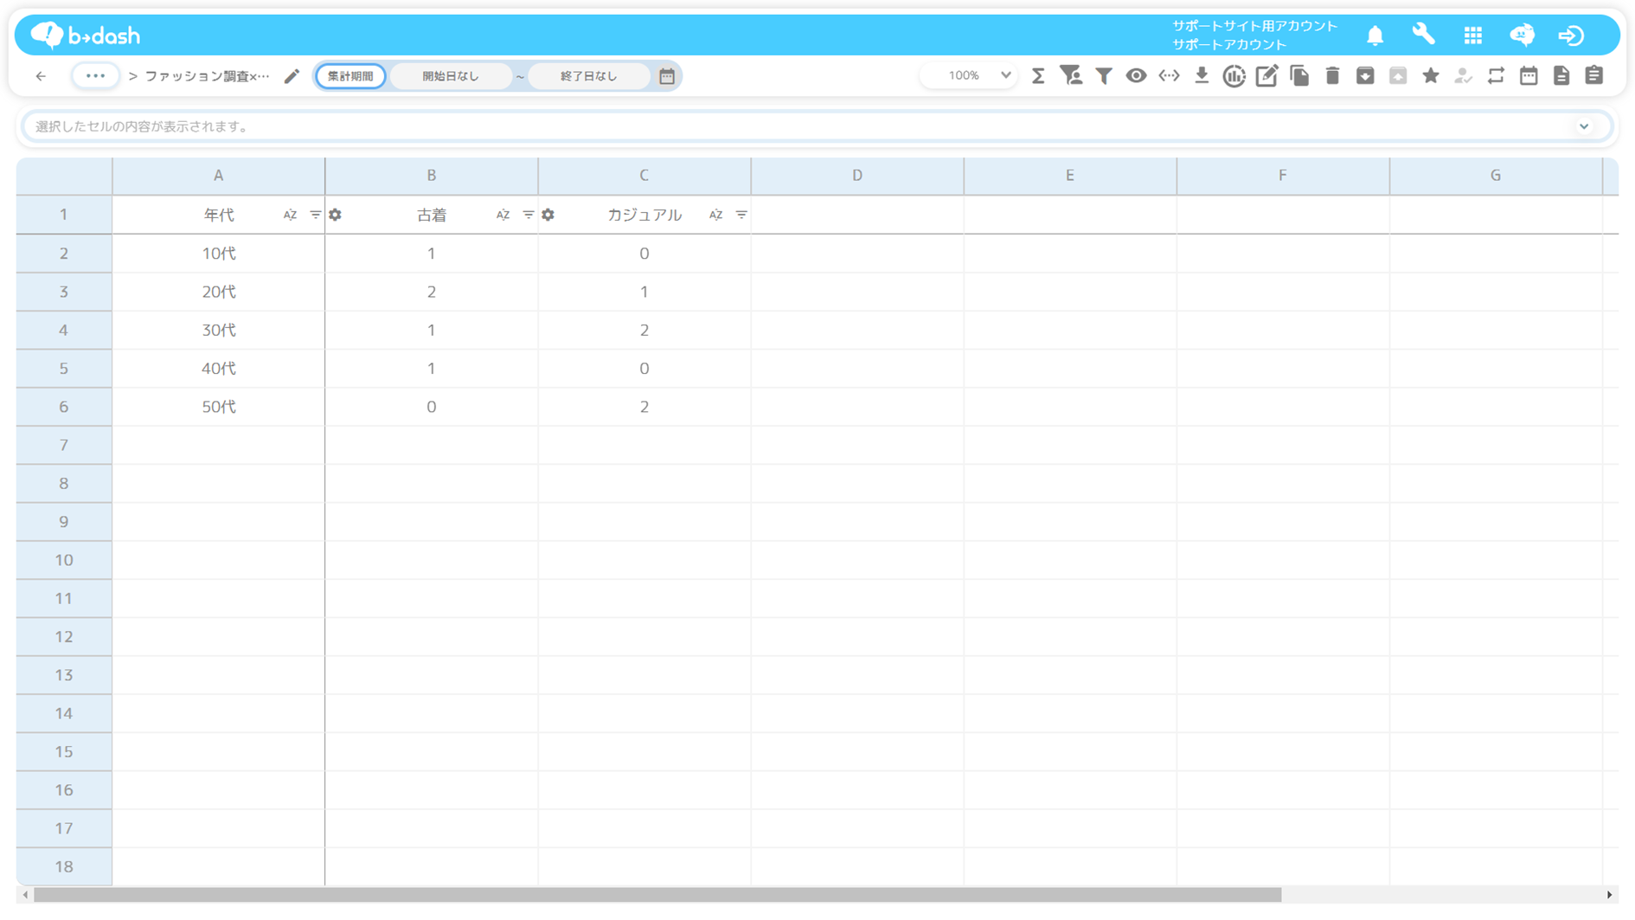Open the wrench settings tool

[x=1423, y=35]
